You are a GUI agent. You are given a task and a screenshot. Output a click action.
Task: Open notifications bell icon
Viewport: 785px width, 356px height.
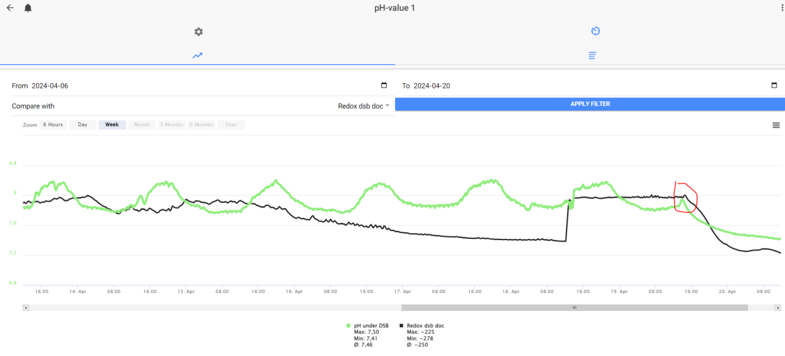(x=28, y=8)
